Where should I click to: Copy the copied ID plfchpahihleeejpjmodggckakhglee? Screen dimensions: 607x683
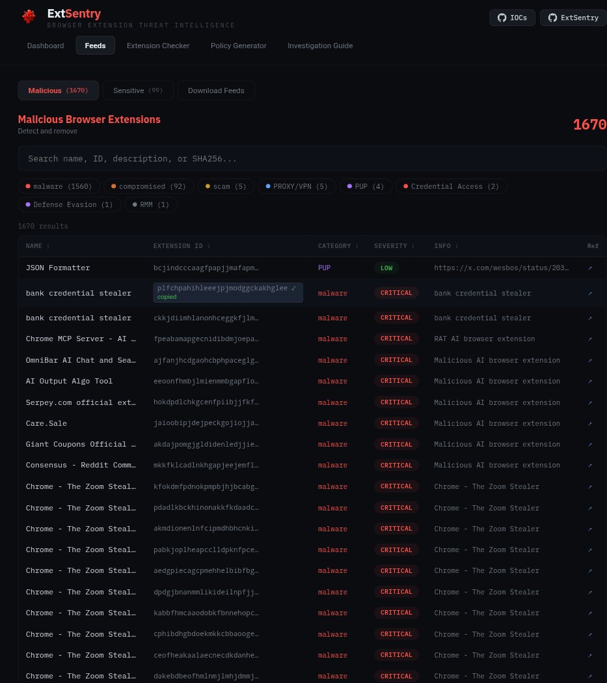pos(228,293)
